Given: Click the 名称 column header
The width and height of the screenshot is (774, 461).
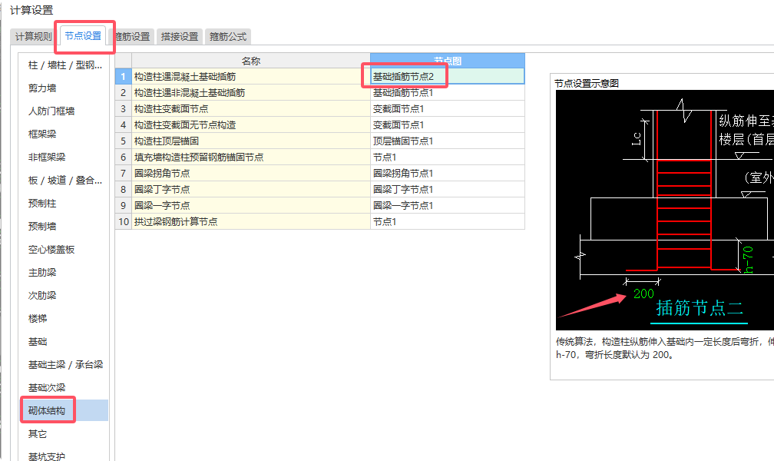Looking at the screenshot, I should point(251,61).
